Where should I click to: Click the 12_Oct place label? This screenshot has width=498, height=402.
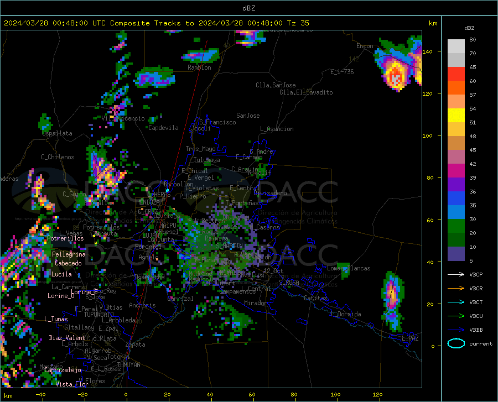click(273, 270)
